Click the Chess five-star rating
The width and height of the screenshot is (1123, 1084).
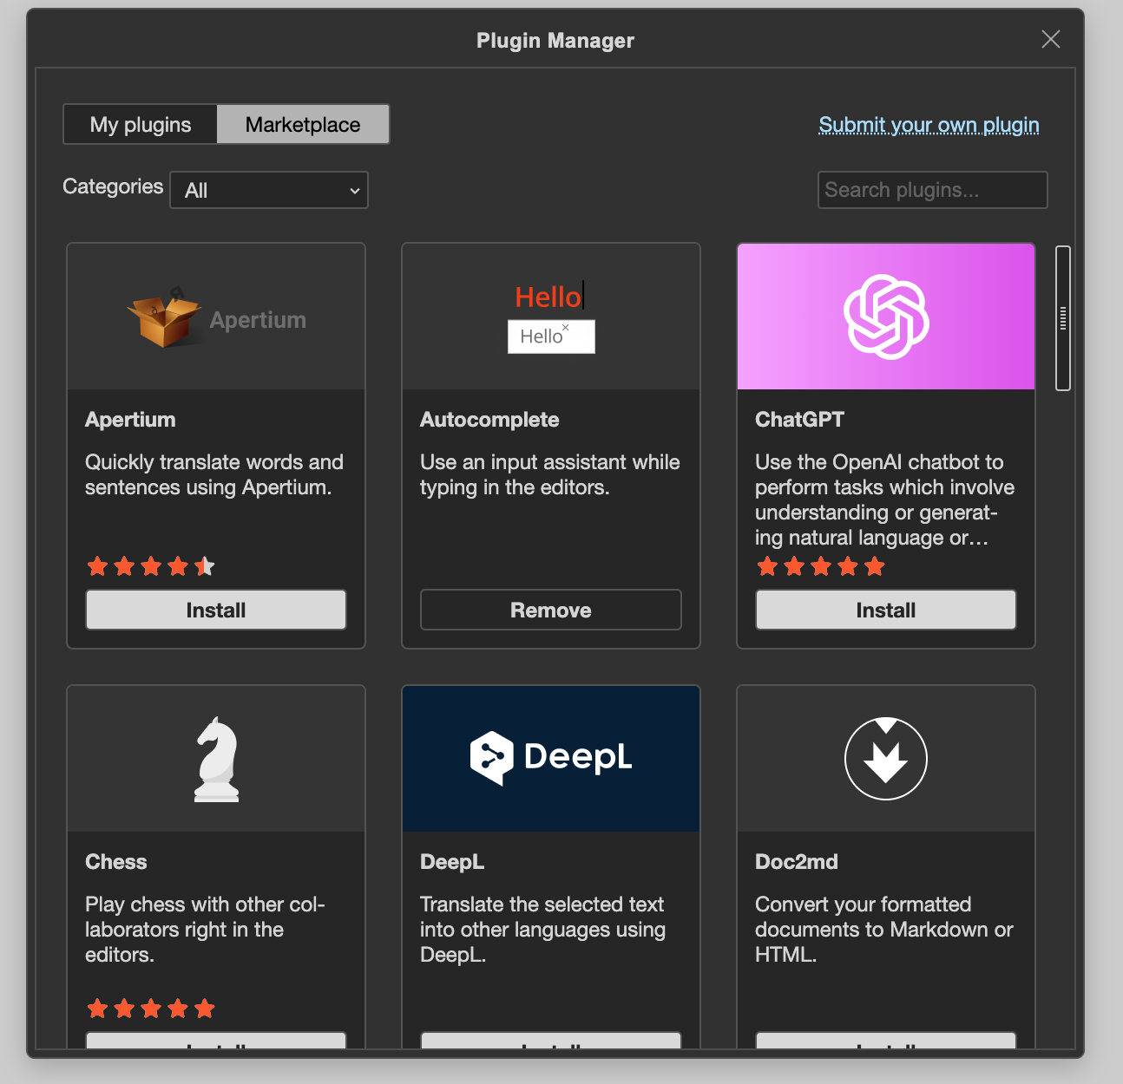click(151, 1009)
